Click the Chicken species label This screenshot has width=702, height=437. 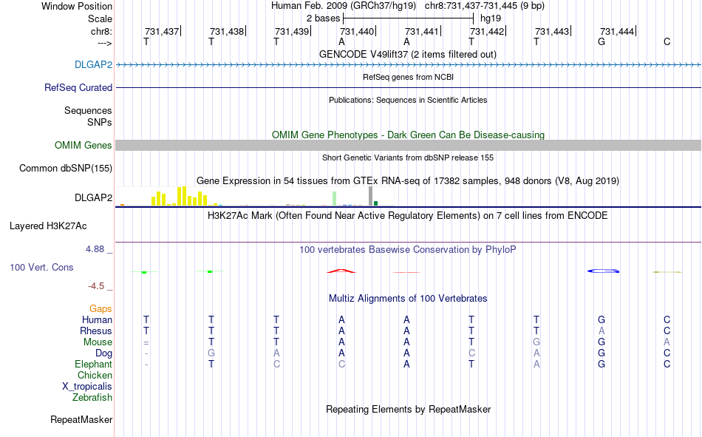(x=95, y=375)
